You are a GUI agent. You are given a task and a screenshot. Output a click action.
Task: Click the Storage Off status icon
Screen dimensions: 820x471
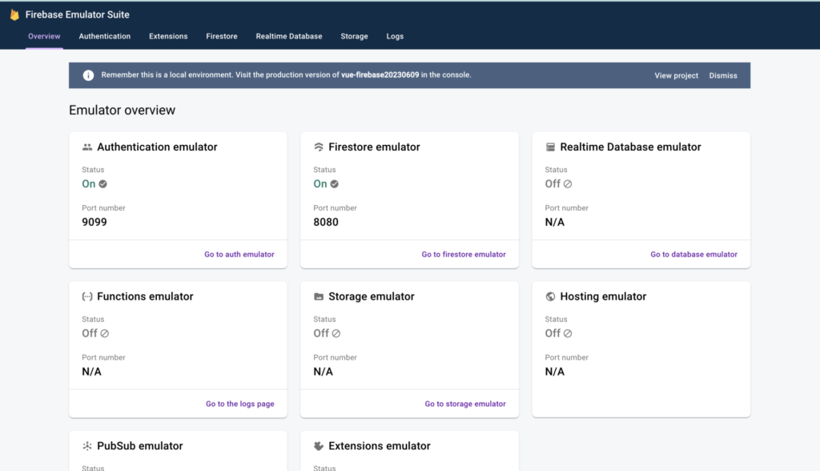click(x=336, y=333)
